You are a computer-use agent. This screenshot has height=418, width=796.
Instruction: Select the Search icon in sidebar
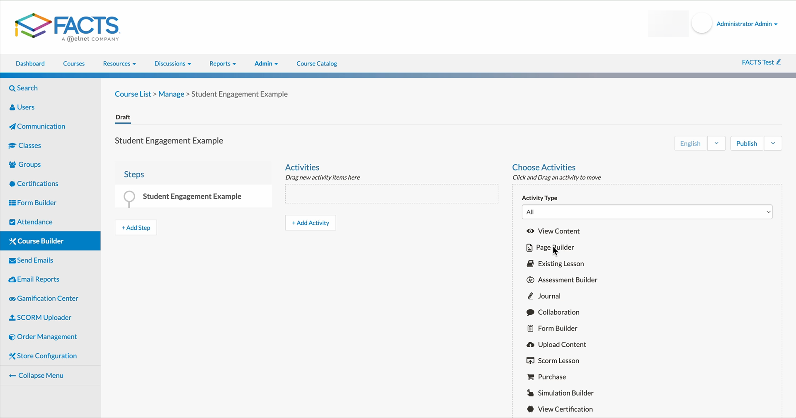click(12, 88)
